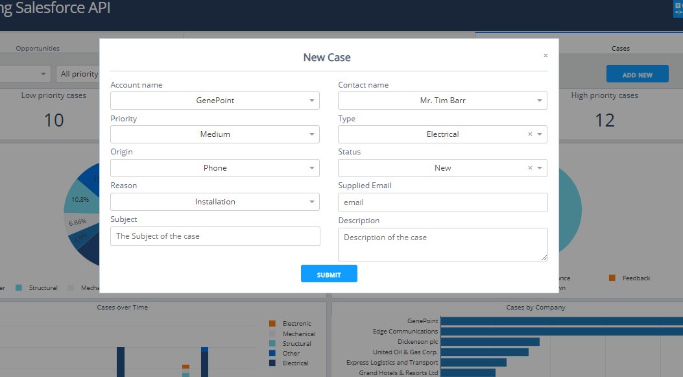Toggle Electronic series in Cases over Time legend

coord(291,323)
